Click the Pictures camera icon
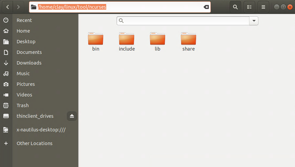This screenshot has height=167, width=295. coord(6,84)
